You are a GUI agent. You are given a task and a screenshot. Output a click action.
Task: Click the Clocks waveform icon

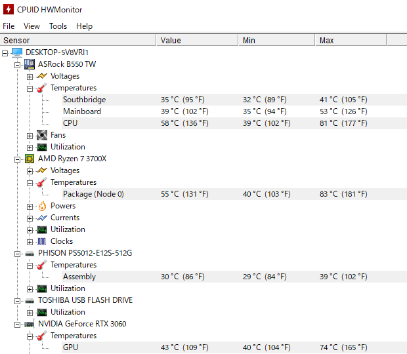(x=42, y=241)
